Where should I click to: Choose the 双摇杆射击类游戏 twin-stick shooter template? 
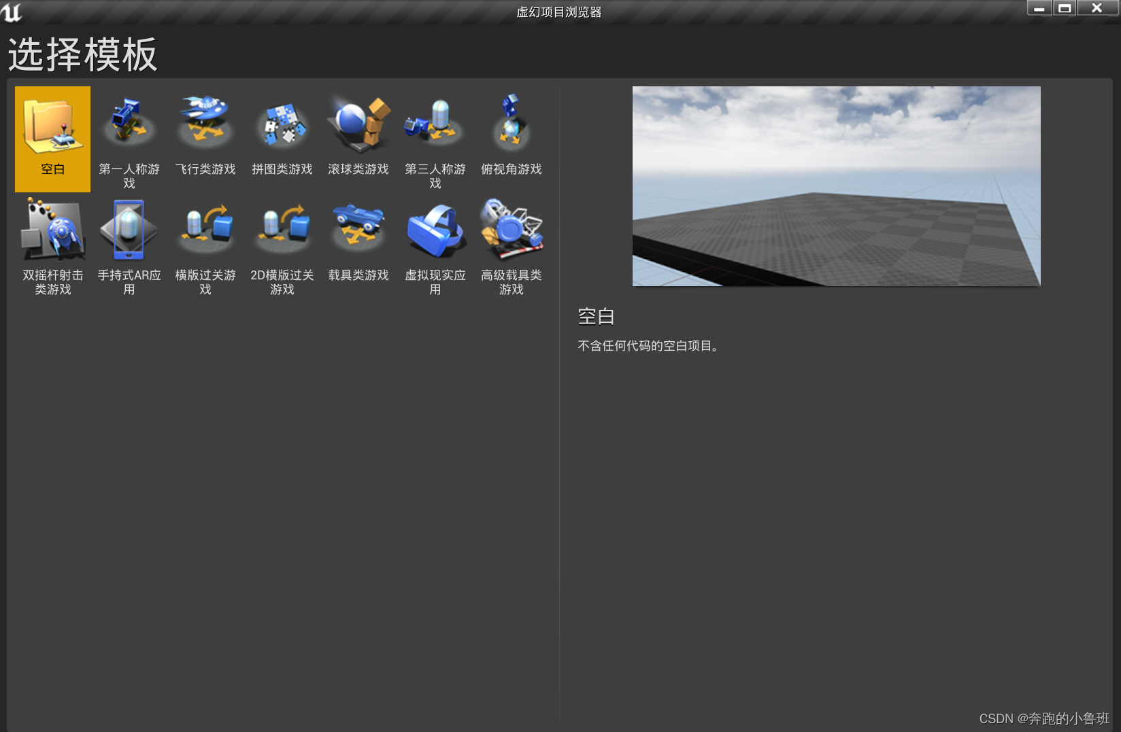click(x=52, y=245)
